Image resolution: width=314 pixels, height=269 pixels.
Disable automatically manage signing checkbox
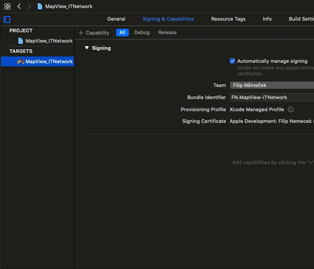(x=232, y=61)
